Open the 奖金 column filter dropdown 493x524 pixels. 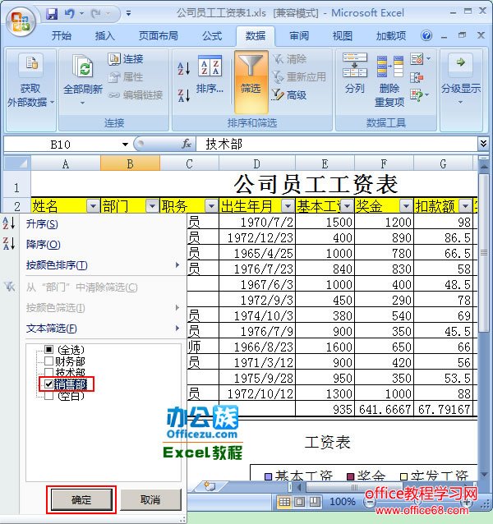pyautogui.click(x=407, y=206)
